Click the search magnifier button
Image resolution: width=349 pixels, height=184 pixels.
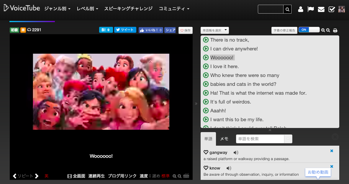click(x=287, y=9)
